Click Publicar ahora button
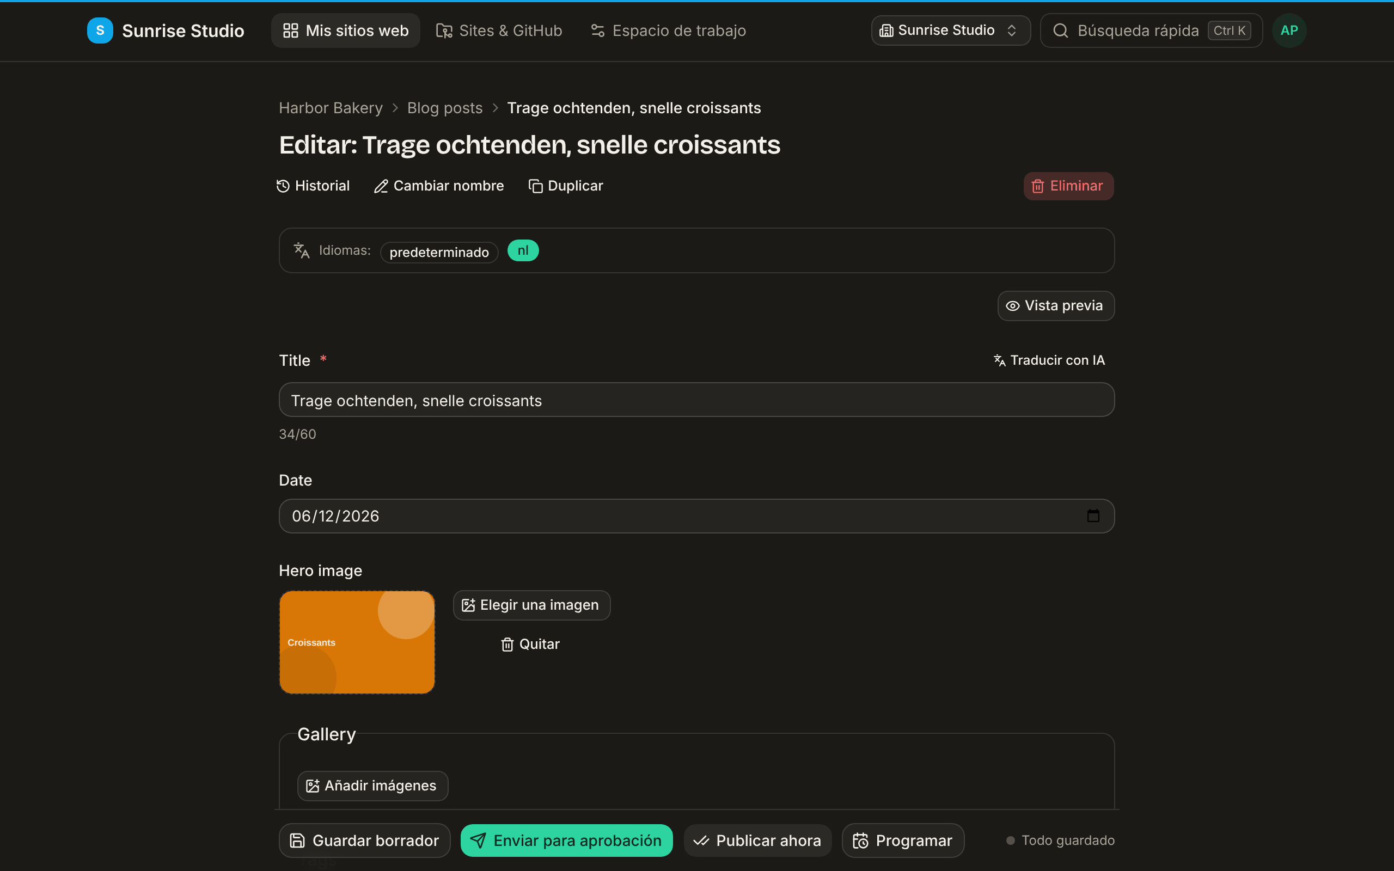1394x871 pixels. pos(757,841)
